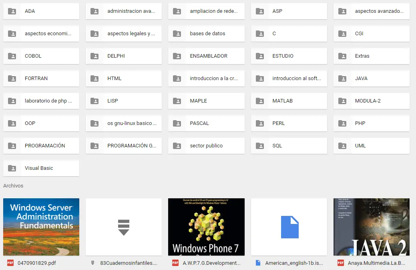The width and height of the screenshot is (416, 270).
Task: Select file name 'Anaya.Multimedia.La.B...'
Action: (x=376, y=263)
